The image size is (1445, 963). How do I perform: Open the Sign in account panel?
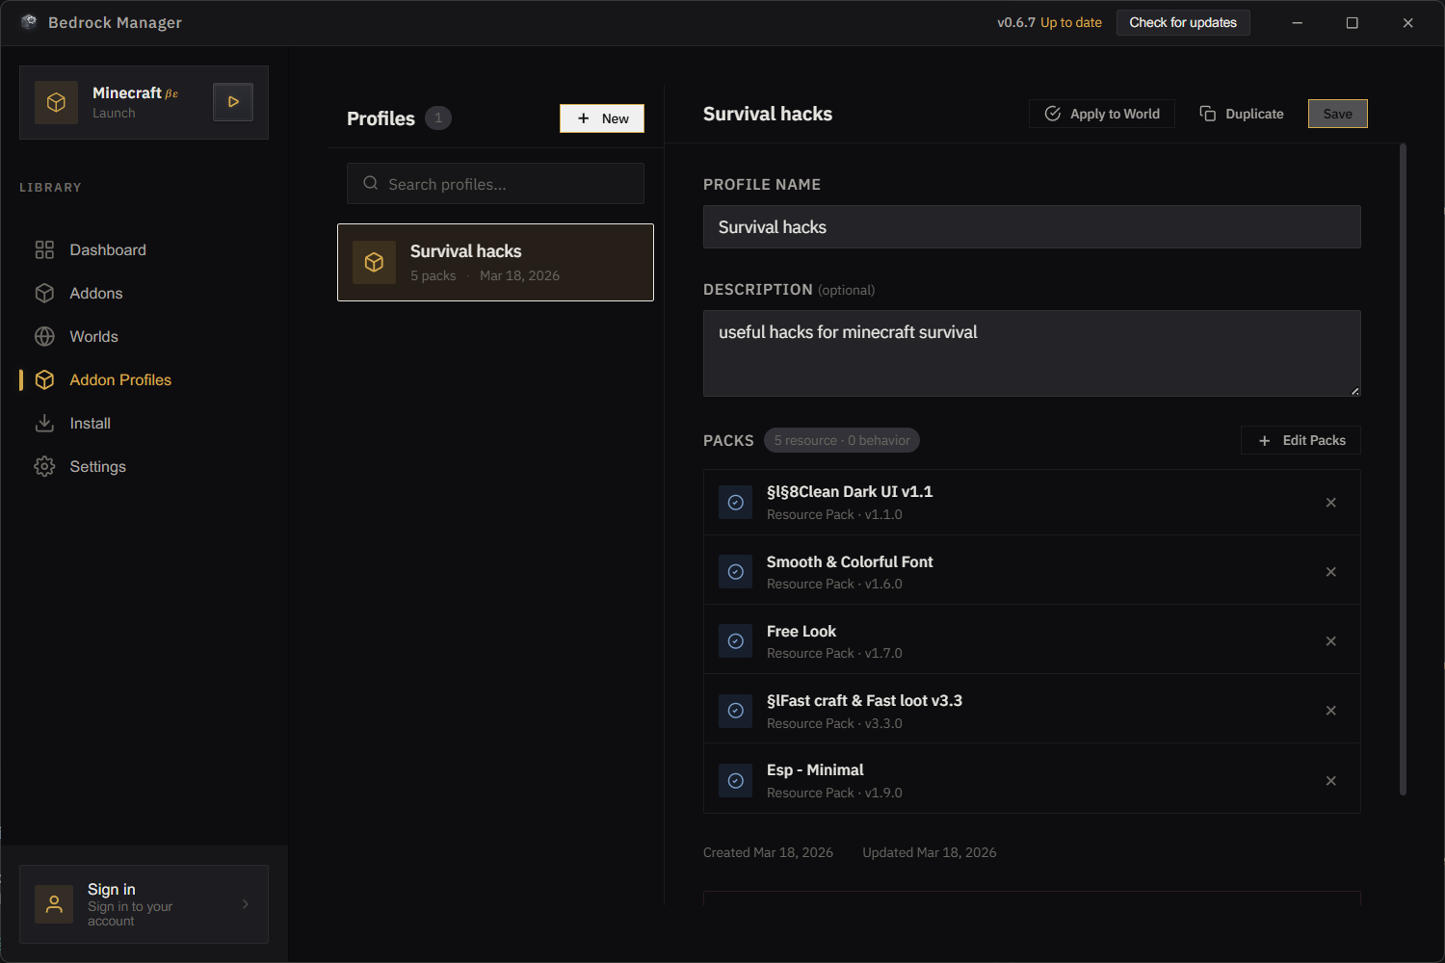click(x=144, y=903)
